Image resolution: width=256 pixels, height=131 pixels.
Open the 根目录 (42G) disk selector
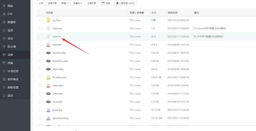point(126,3)
